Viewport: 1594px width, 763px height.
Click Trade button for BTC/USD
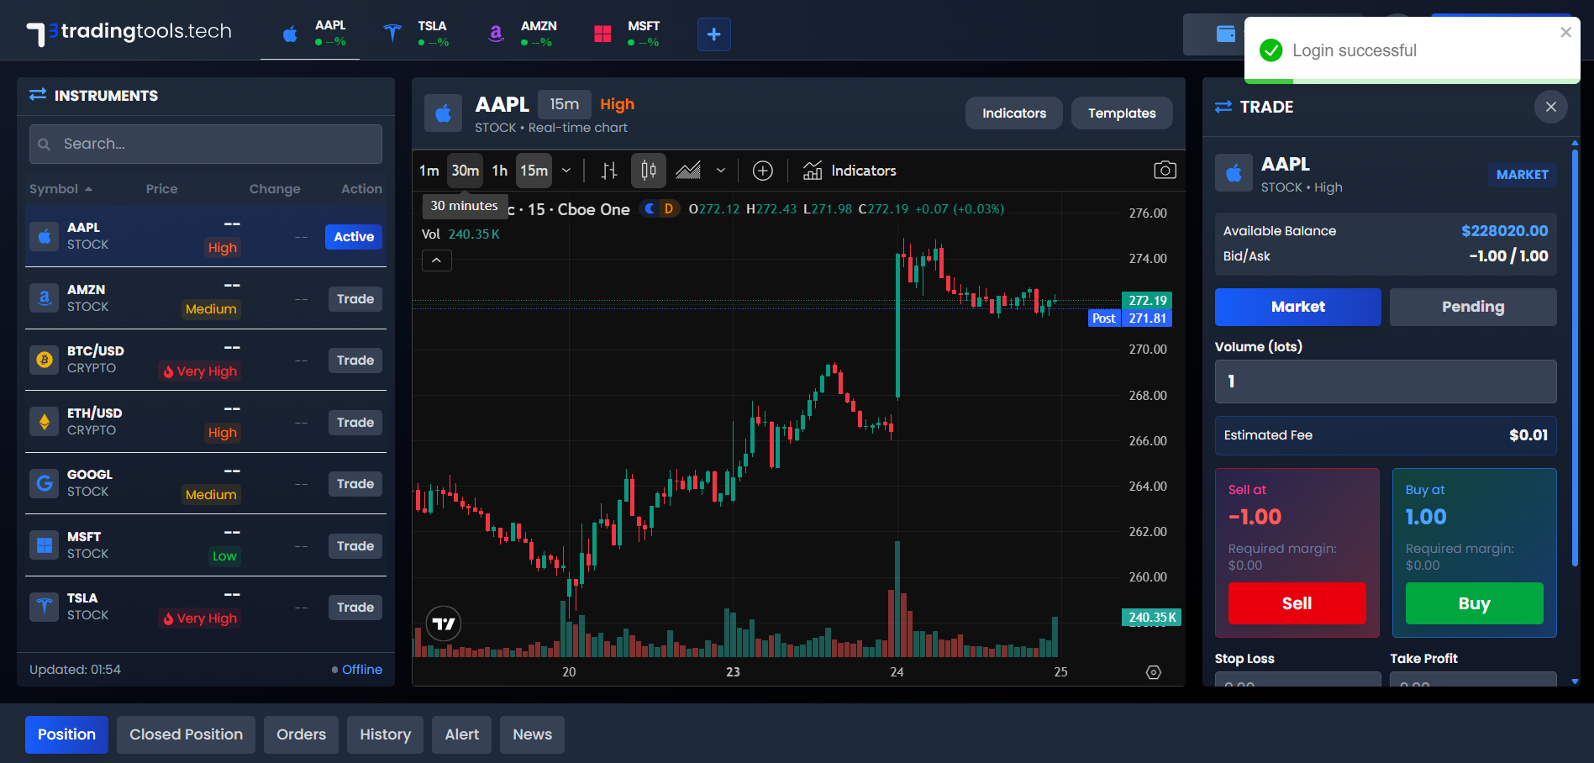[355, 360]
